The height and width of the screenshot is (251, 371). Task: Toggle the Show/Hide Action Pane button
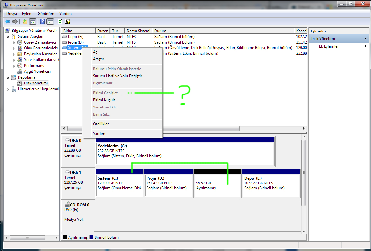[50, 21]
